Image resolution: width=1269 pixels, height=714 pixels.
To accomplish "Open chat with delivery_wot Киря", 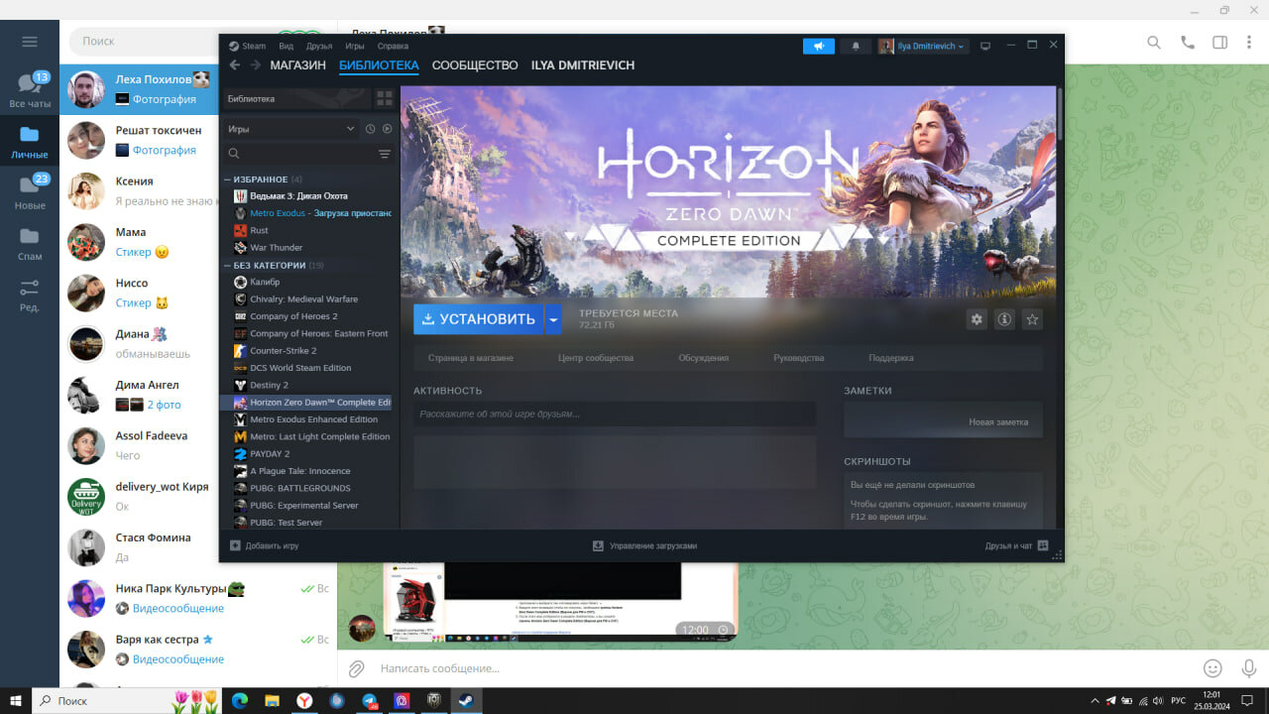I will coord(139,497).
